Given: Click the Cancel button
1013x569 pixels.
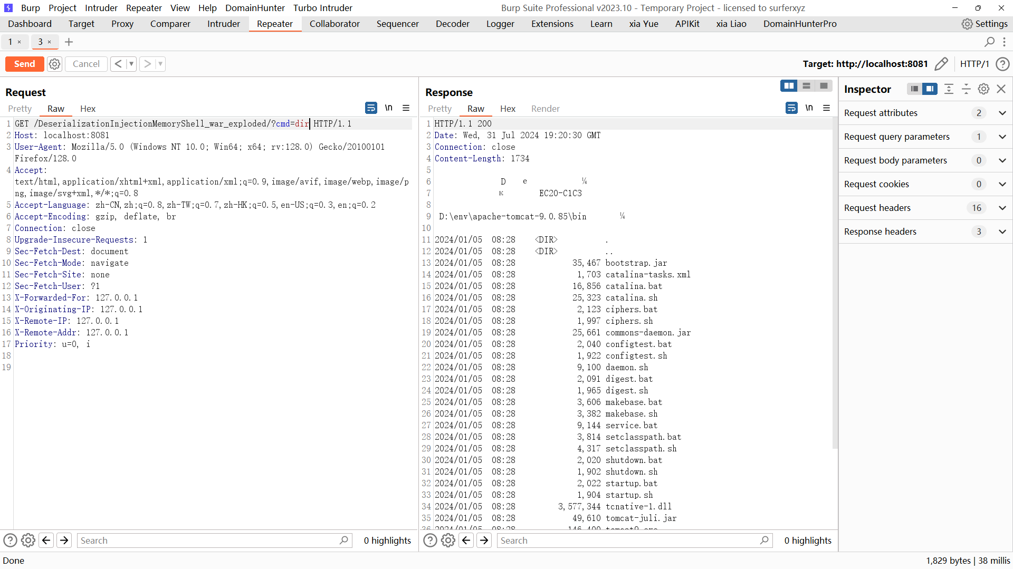Looking at the screenshot, I should coord(86,64).
